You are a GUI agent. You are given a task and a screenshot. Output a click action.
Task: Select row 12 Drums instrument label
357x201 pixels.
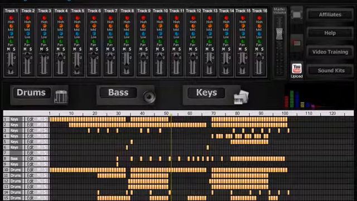16,181
